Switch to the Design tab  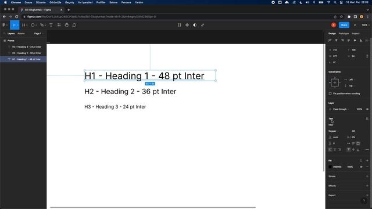(x=332, y=34)
